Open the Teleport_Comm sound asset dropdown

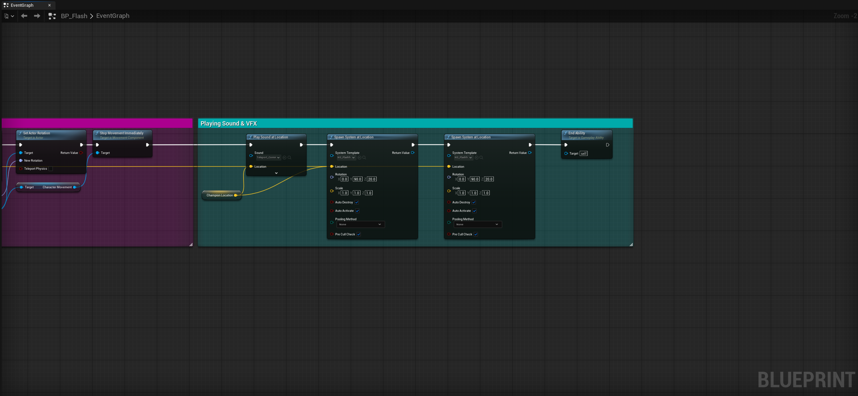[268, 158]
